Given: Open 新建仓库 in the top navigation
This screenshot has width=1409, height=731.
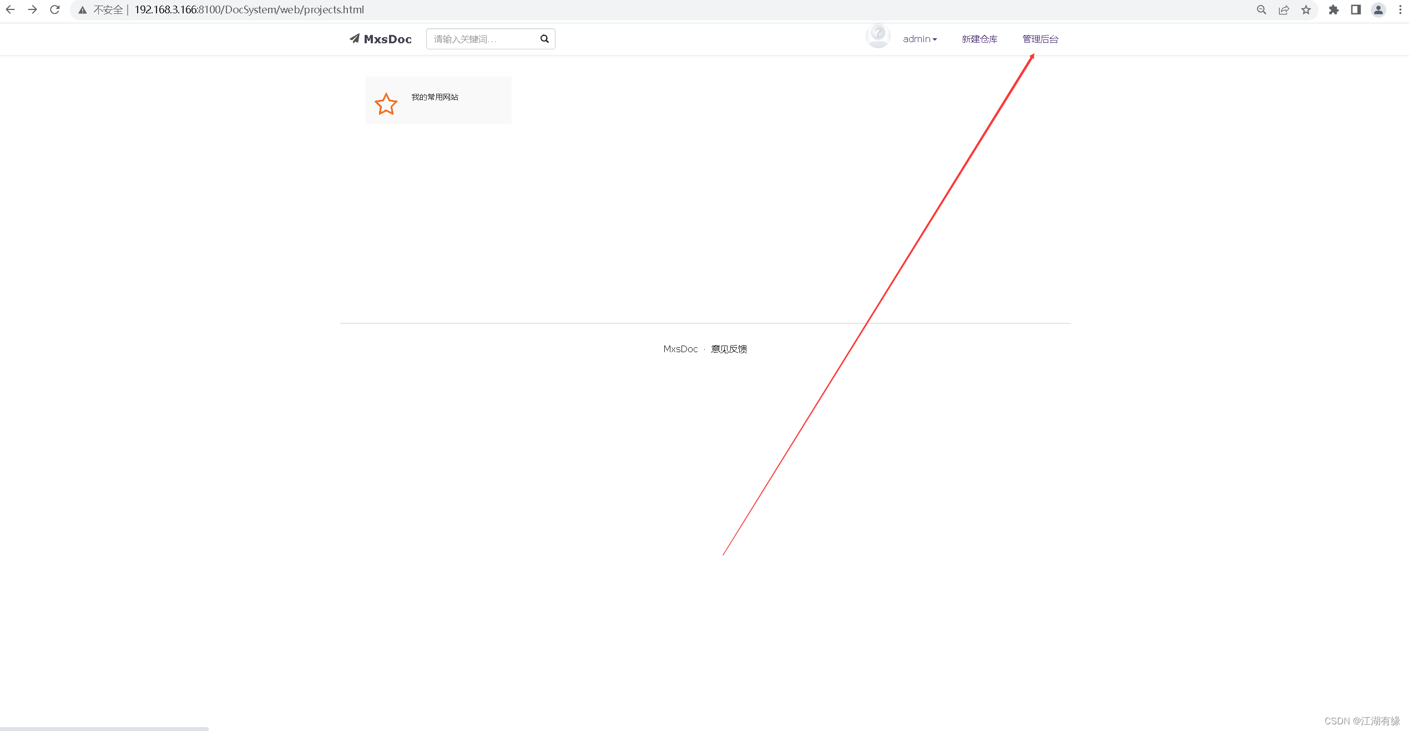Looking at the screenshot, I should 979,39.
